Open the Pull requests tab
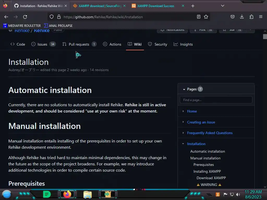 point(79,44)
